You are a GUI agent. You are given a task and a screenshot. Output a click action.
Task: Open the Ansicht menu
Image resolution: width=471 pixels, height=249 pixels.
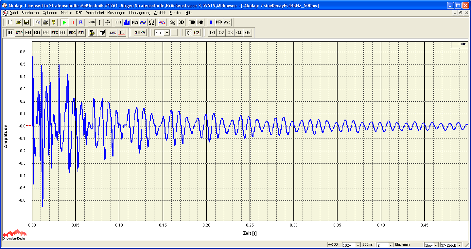(160, 13)
